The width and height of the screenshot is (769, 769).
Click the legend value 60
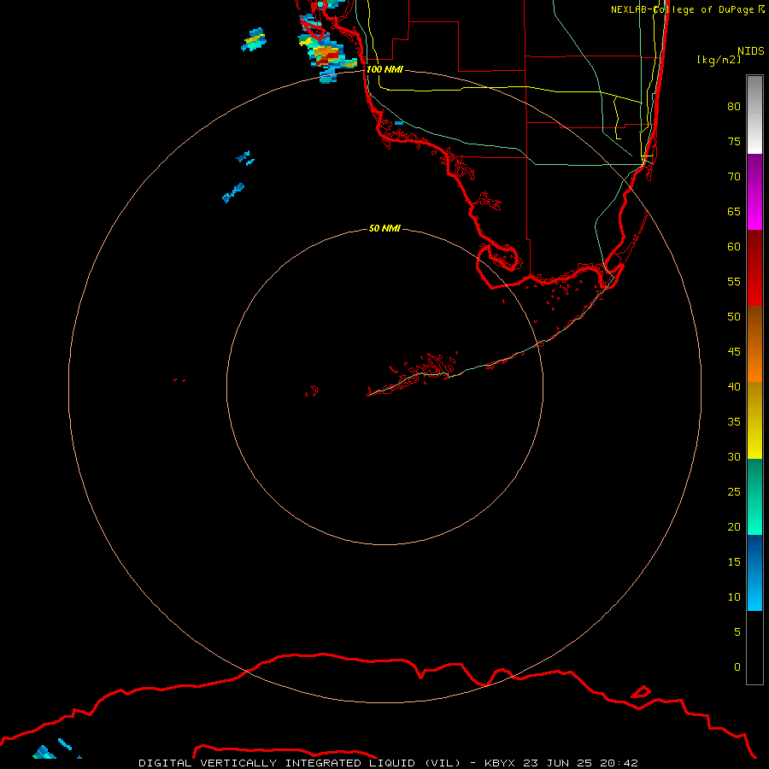(734, 247)
